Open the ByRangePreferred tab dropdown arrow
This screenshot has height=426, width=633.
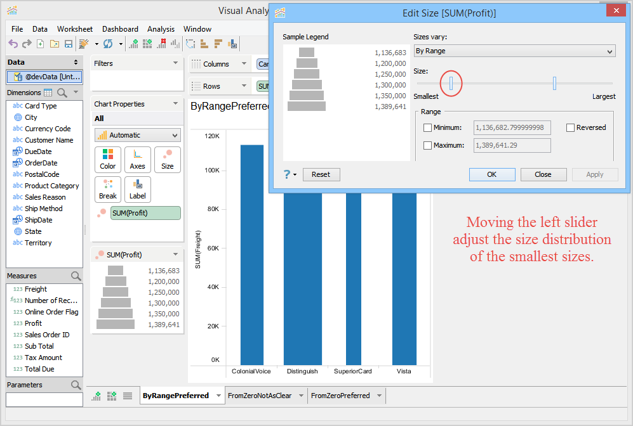[218, 396]
